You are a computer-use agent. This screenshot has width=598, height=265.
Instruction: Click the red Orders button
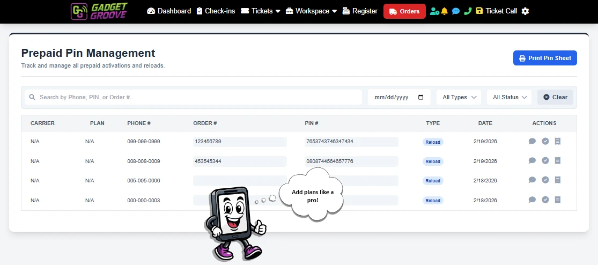click(x=404, y=11)
